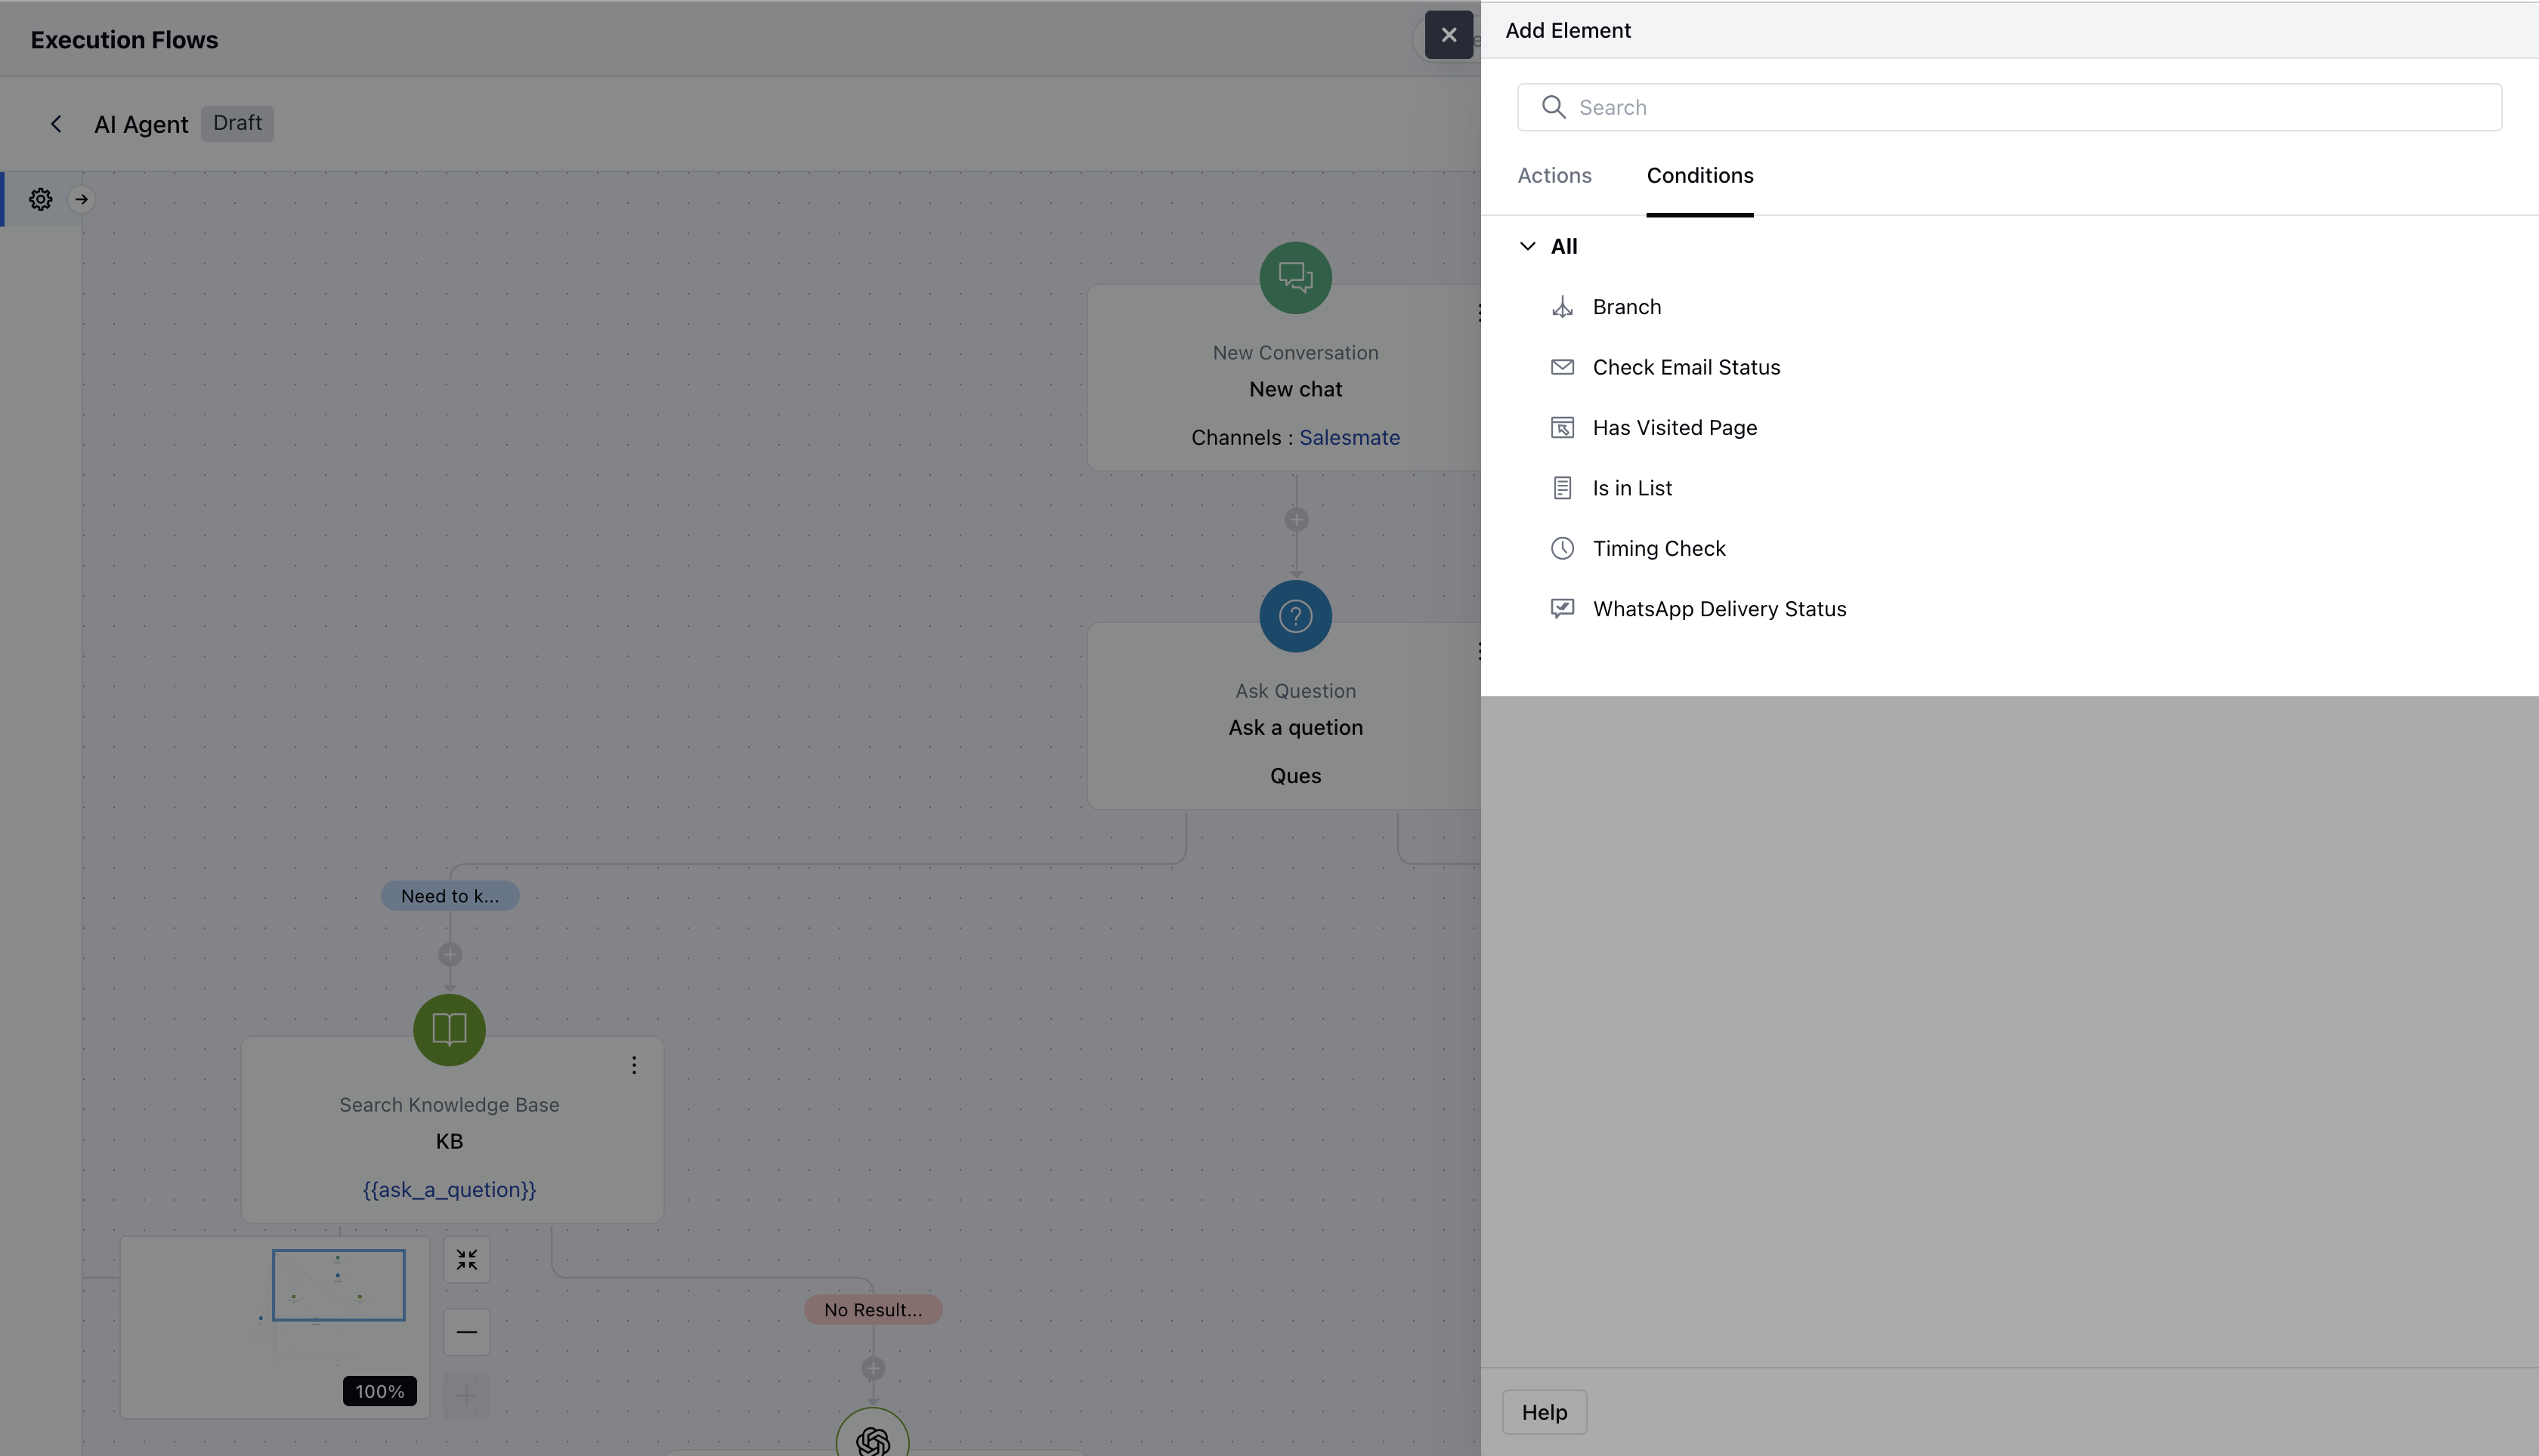Screen dimensions: 2539x1456
Task: Select the Is in List icon
Action: click(x=1562, y=488)
